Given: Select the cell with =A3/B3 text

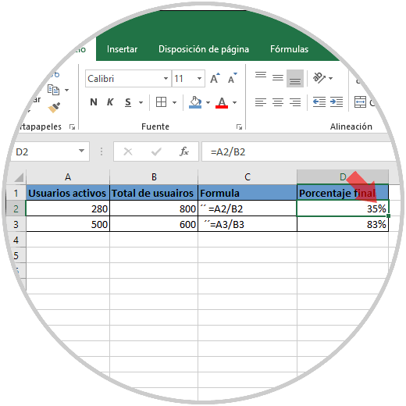Looking at the screenshot, I should [248, 224].
